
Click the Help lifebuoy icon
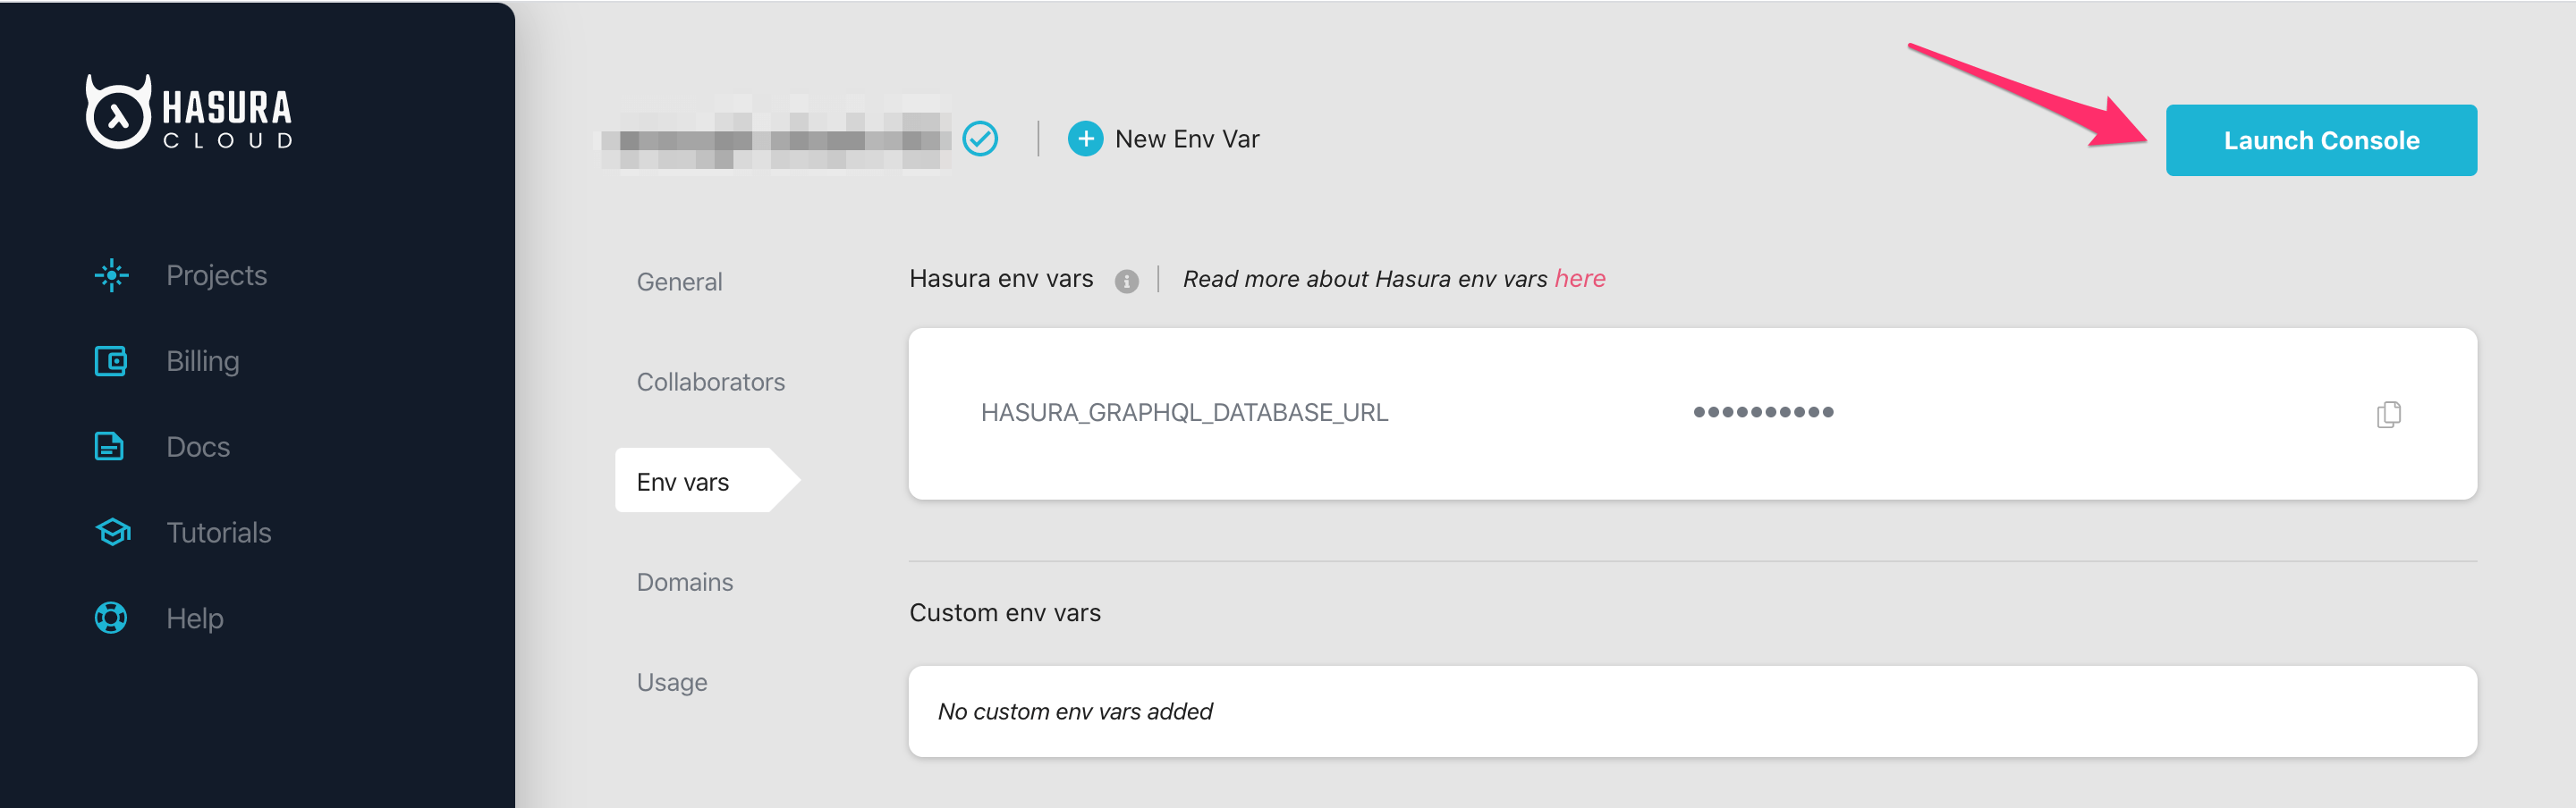[x=111, y=619]
